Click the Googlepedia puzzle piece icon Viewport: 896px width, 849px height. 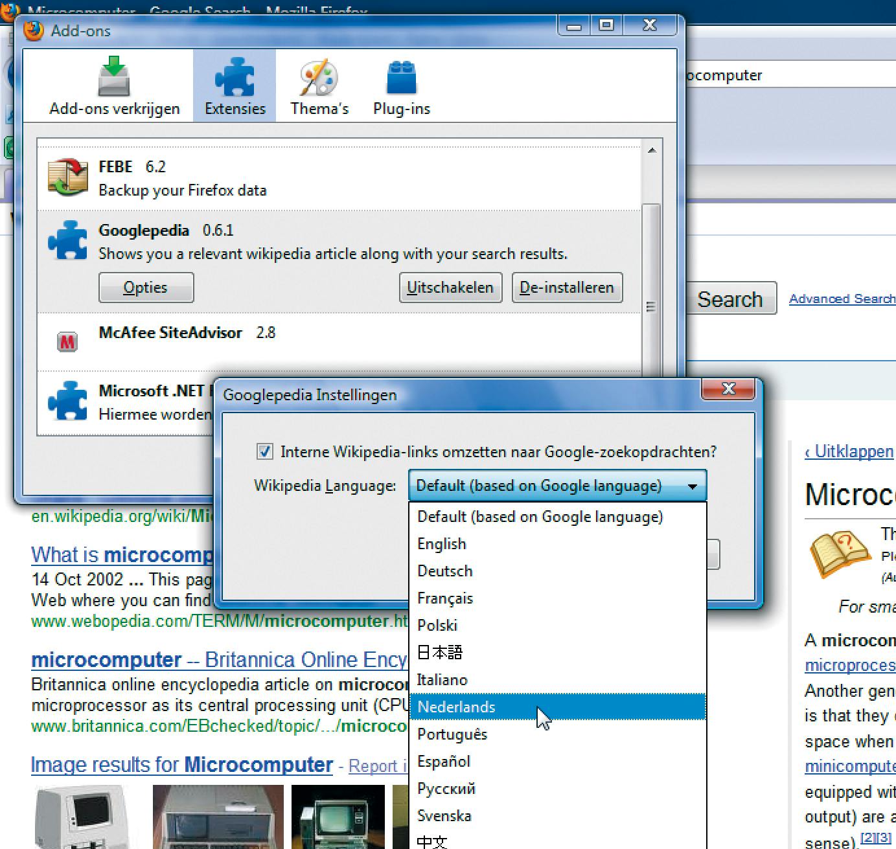pyautogui.click(x=67, y=240)
